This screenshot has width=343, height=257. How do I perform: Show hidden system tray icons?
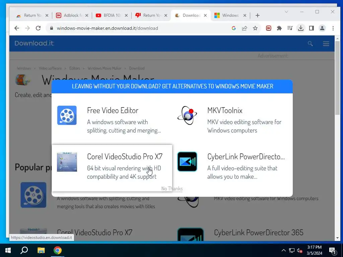(x=283, y=250)
